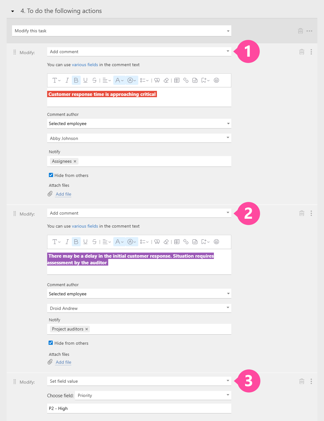Collapse the 'To do the following actions' section
This screenshot has height=421, width=324.
tap(13, 11)
